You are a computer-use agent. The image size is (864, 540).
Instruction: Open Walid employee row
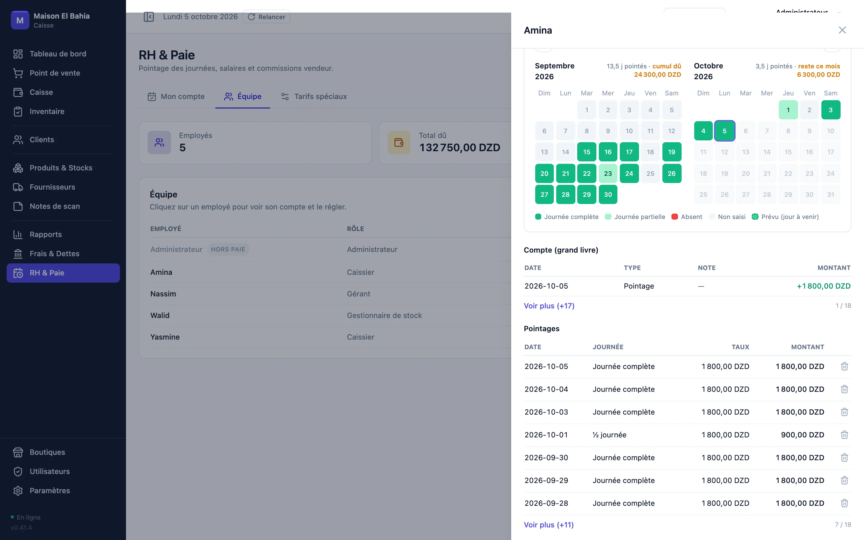(x=331, y=316)
